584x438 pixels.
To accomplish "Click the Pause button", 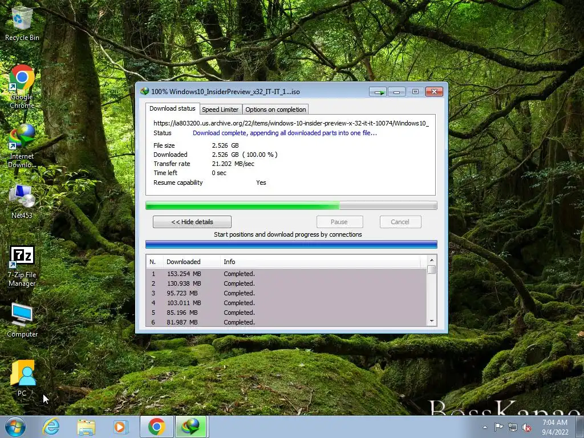I will point(339,222).
